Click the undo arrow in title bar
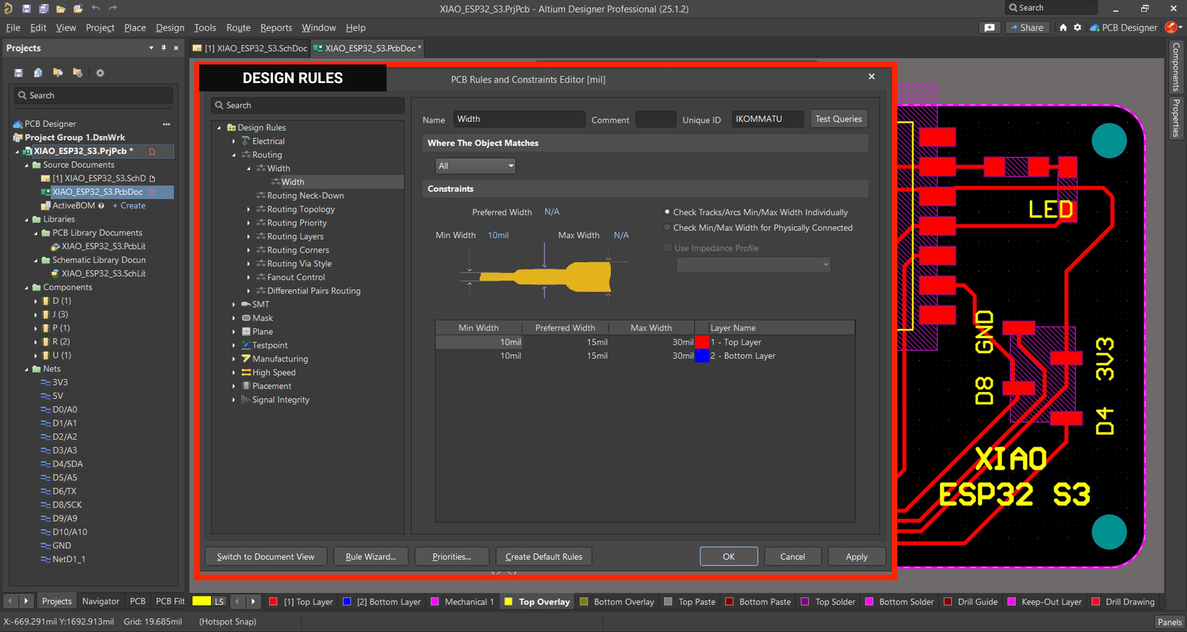 click(x=95, y=8)
